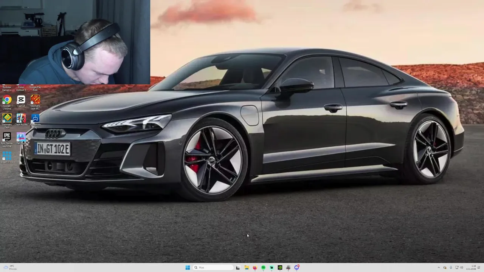Expand hidden system tray icons
This screenshot has height=272, width=484.
point(439,267)
